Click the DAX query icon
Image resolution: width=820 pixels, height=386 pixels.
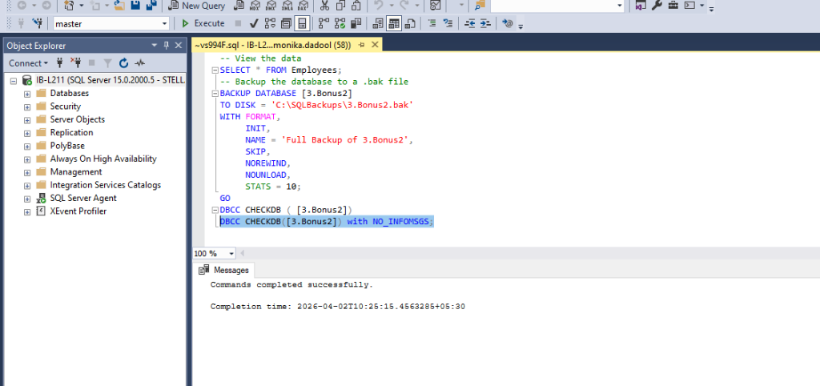(x=302, y=6)
